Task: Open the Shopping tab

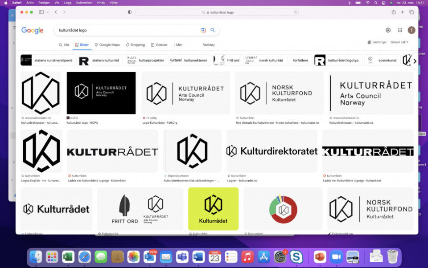Action: pyautogui.click(x=136, y=45)
